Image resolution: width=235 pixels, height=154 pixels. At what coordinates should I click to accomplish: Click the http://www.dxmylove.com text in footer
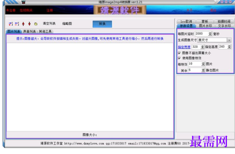(84, 144)
